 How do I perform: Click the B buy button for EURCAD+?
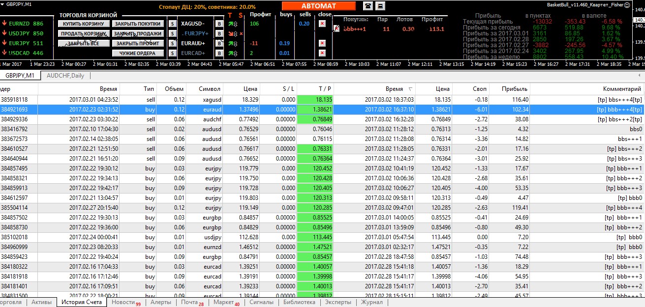coord(219,53)
